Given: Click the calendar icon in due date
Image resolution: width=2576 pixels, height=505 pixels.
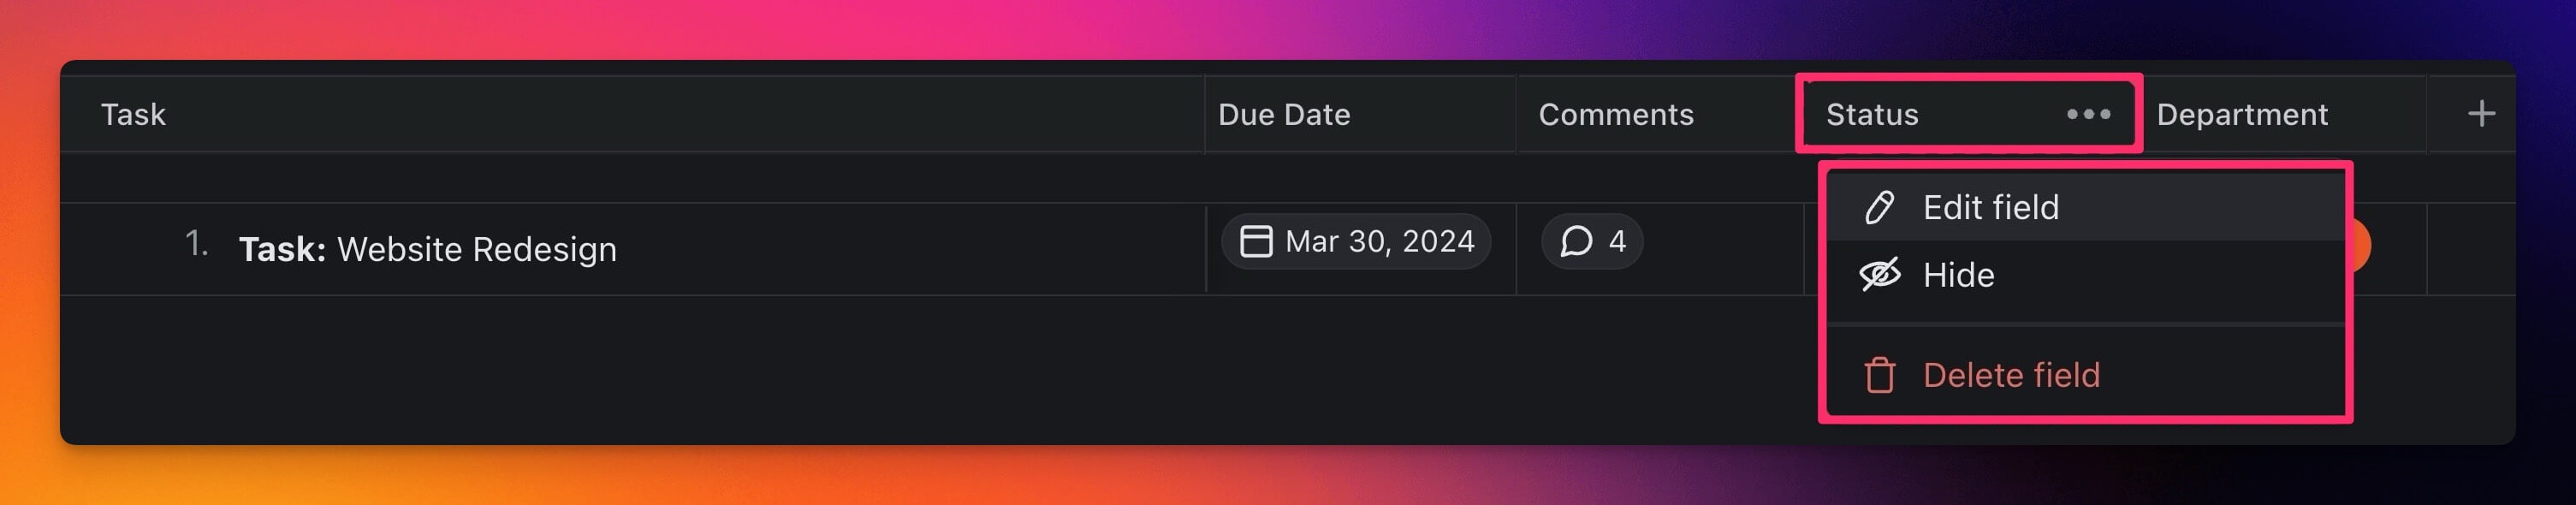Looking at the screenshot, I should click(x=1255, y=241).
